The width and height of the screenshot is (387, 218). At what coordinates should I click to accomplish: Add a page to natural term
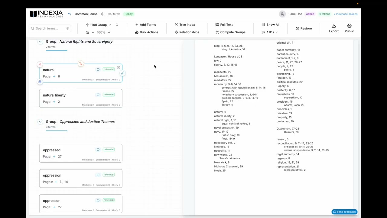[54, 76]
